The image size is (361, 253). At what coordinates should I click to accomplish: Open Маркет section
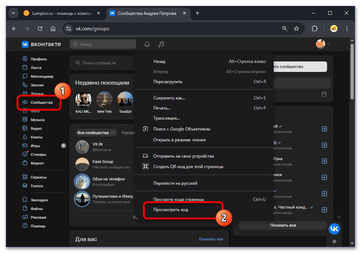coord(33,163)
